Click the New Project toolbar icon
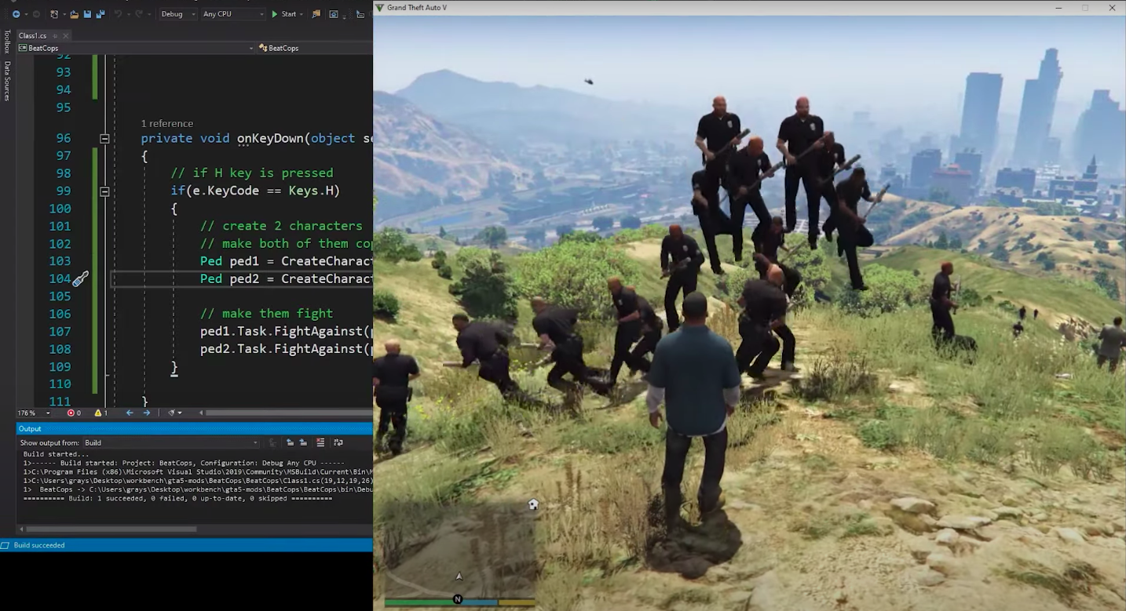 pos(54,14)
